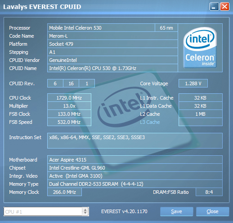Click the 'EVEREST v4.20.1170' version text
The height and width of the screenshot is (223, 233).
tap(124, 211)
